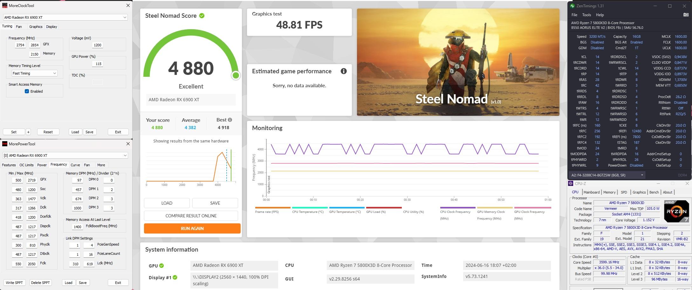The width and height of the screenshot is (692, 290).
Task: Click the green check icon beside Display #1
Action: 175,277
